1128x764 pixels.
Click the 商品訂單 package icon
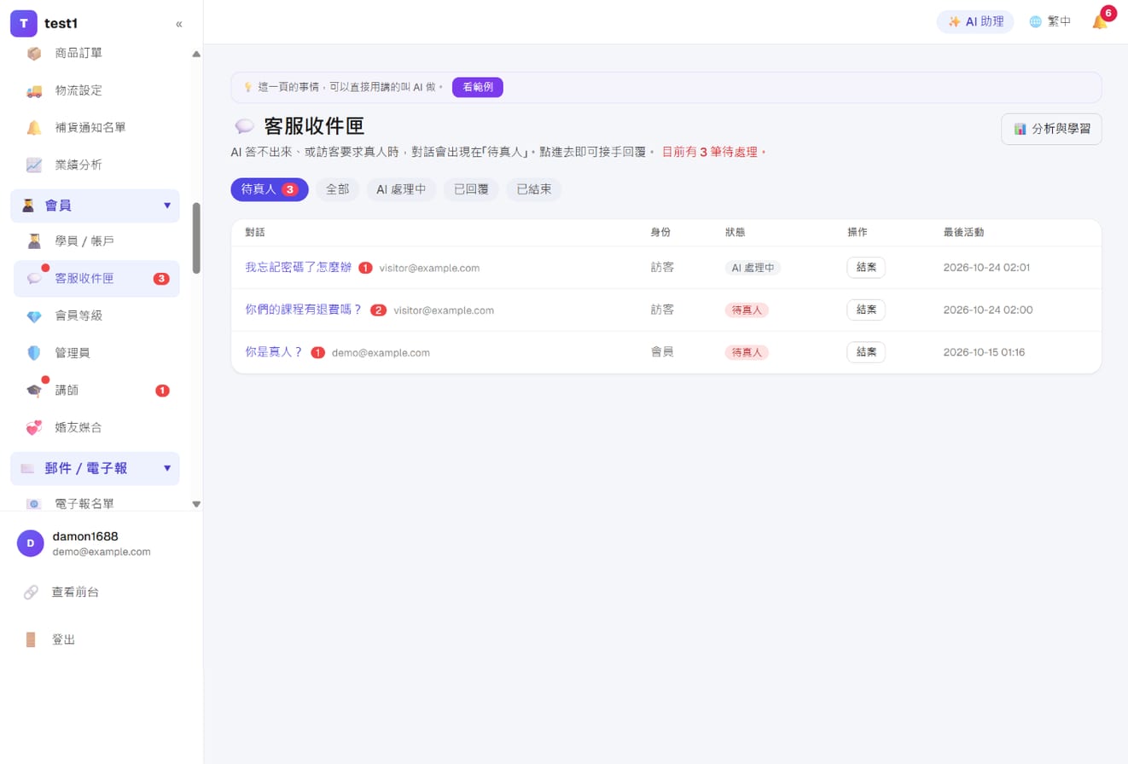point(34,53)
